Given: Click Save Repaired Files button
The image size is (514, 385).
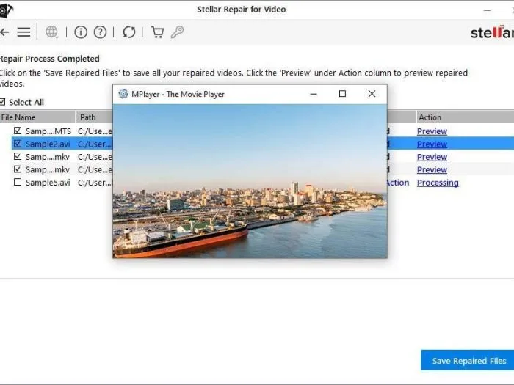Looking at the screenshot, I should (468, 360).
